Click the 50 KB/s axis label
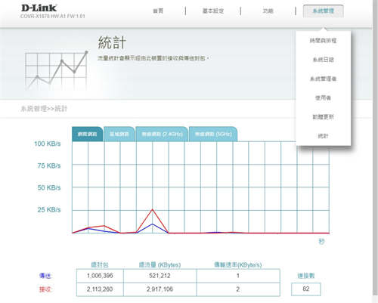Screen dimensions: 378x303 tap(49, 187)
